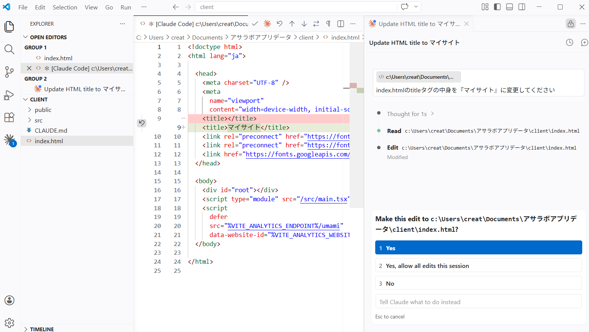This screenshot has width=589, height=332.
Task: Click 'Yes, allow all edits this session'
Action: click(478, 265)
